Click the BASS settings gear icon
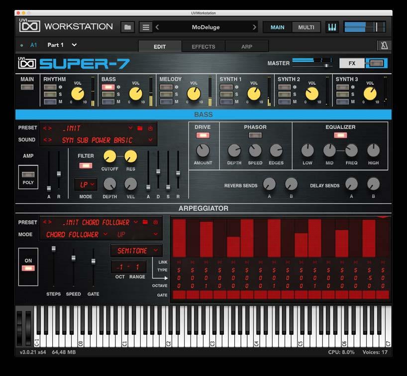The image size is (407, 376). point(118,87)
